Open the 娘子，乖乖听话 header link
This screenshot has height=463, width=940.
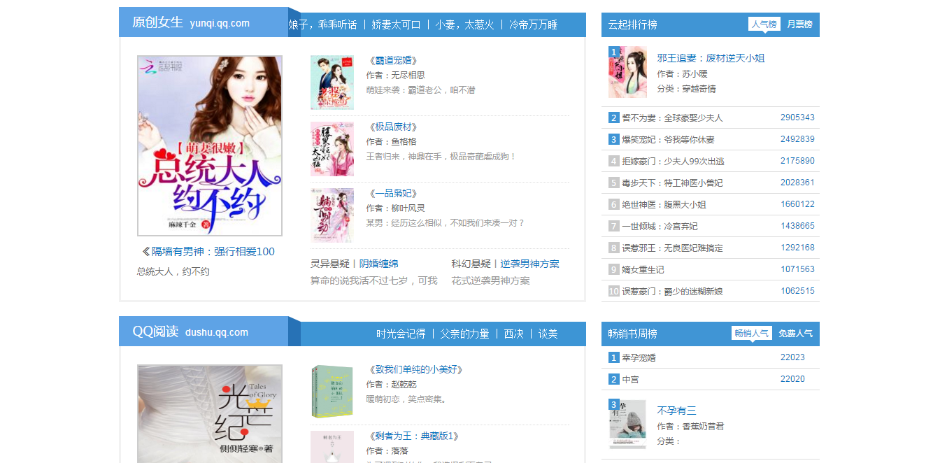click(322, 24)
